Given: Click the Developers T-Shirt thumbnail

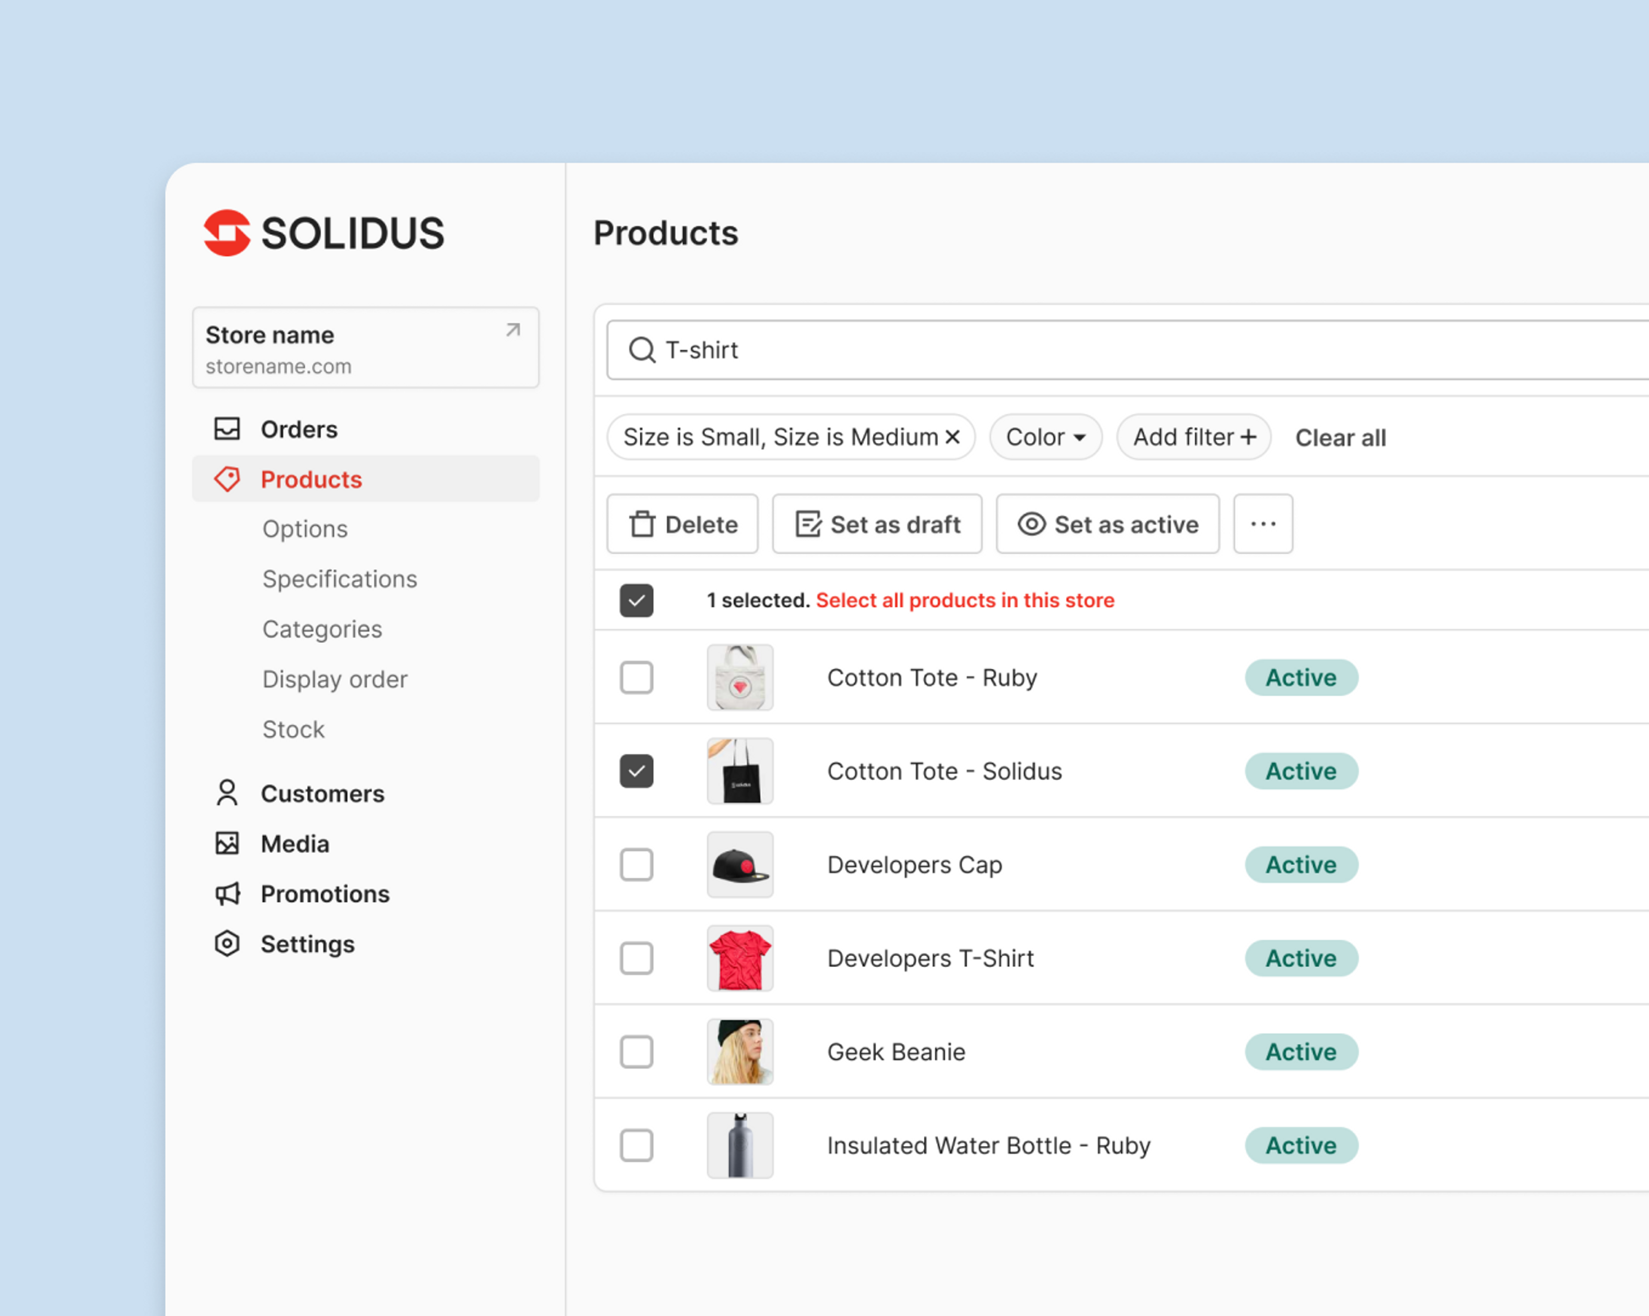Looking at the screenshot, I should [739, 958].
